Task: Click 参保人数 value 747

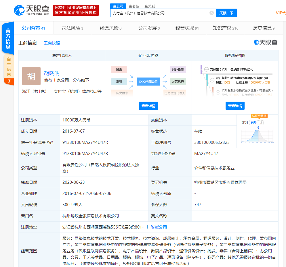Action: tap(198, 205)
